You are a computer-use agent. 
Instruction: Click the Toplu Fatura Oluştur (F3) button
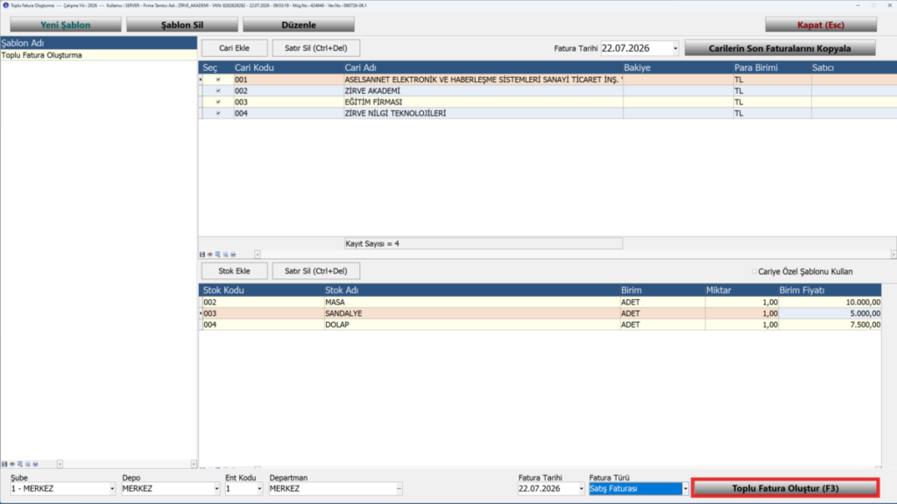tap(785, 488)
